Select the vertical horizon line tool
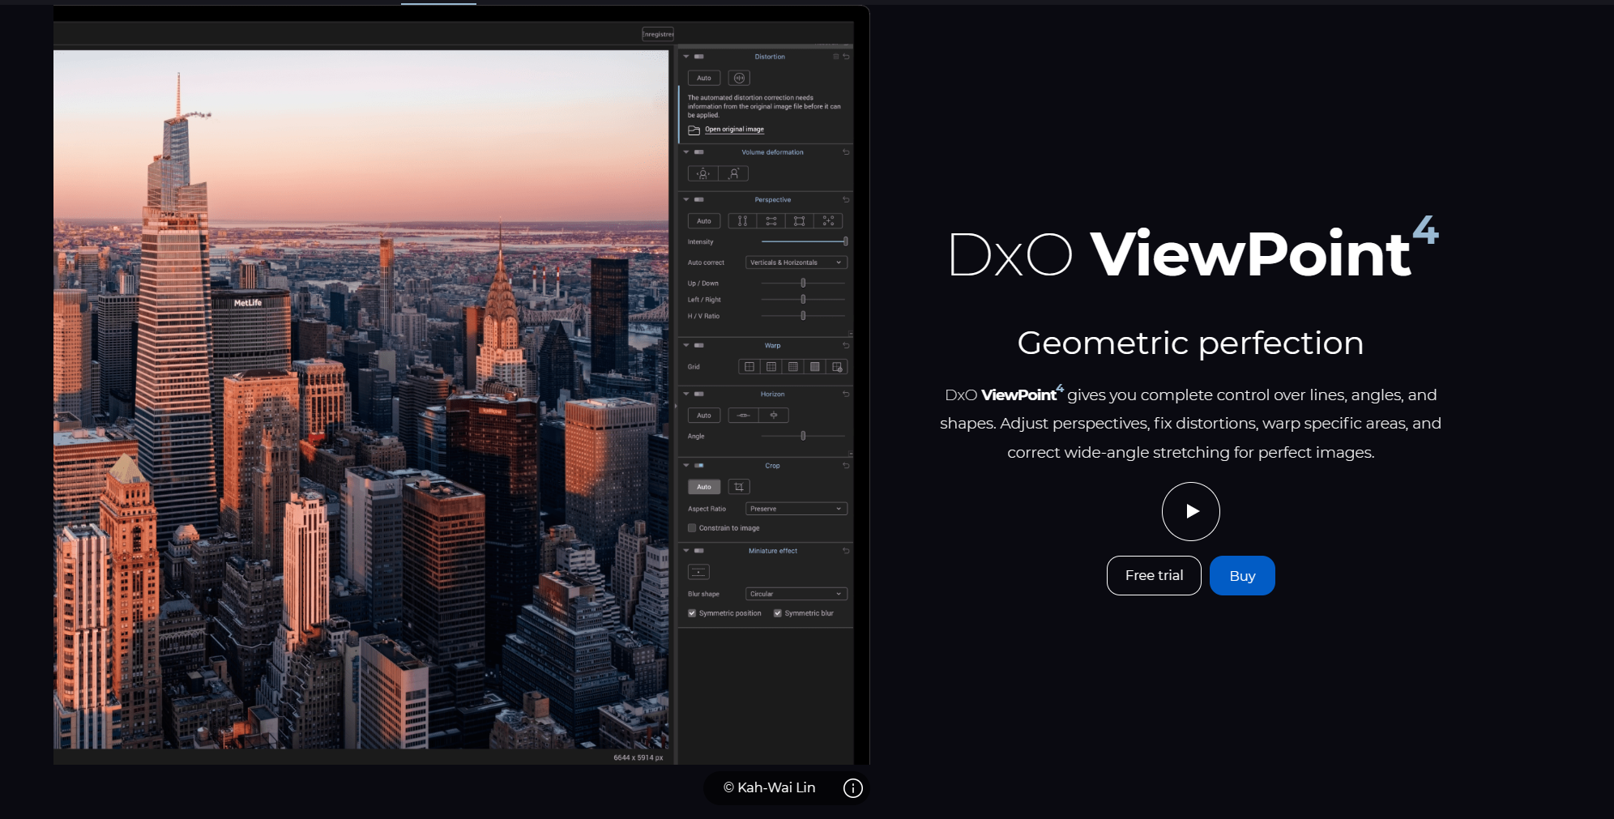 [x=774, y=416]
